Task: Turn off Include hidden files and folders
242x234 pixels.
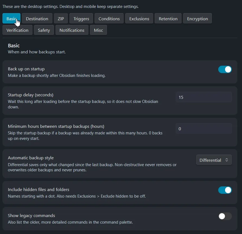Action: [x=225, y=190]
